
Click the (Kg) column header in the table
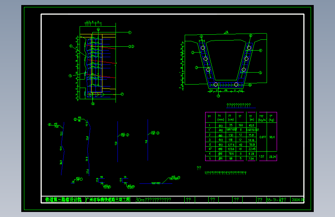(x=271, y=120)
